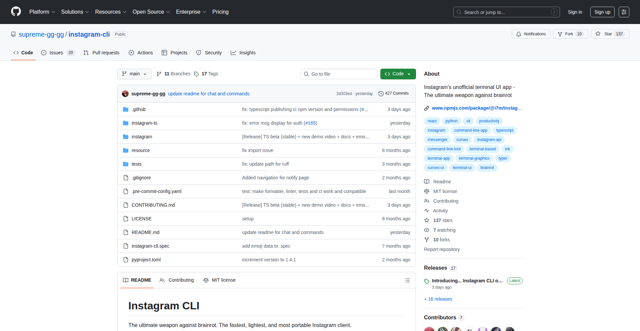
Task: Click the MIT license scale icon in About
Action: click(427, 191)
